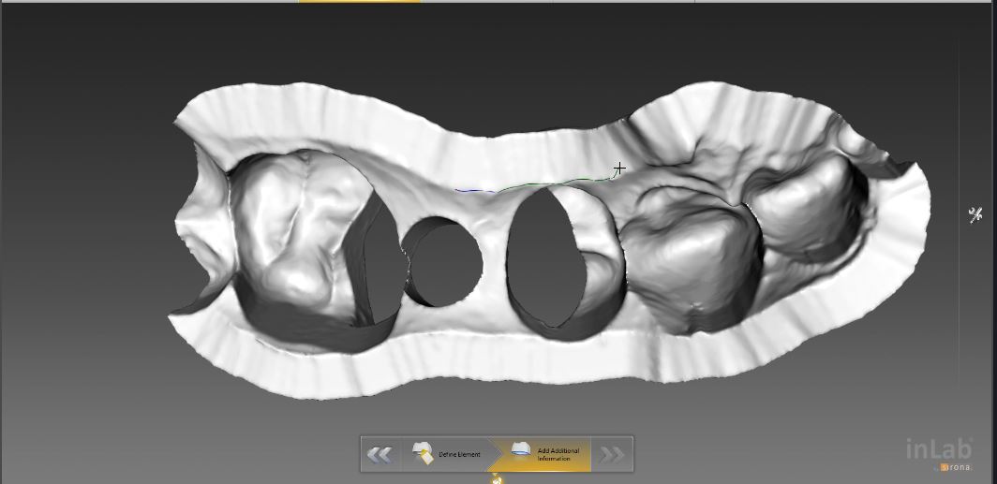Click the blue line segment on the model
The width and height of the screenshot is (997, 484).
(474, 191)
